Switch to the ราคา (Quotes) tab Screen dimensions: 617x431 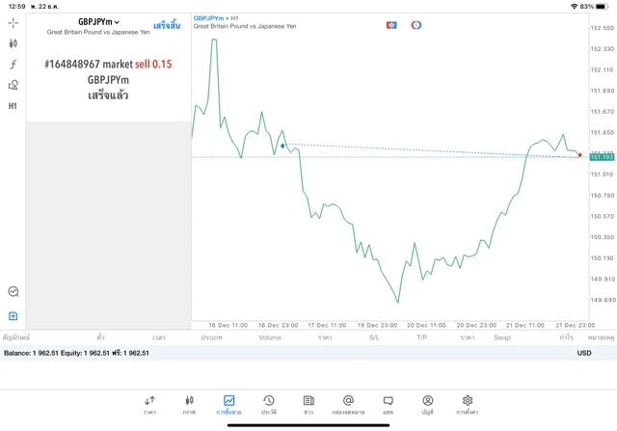(x=149, y=404)
